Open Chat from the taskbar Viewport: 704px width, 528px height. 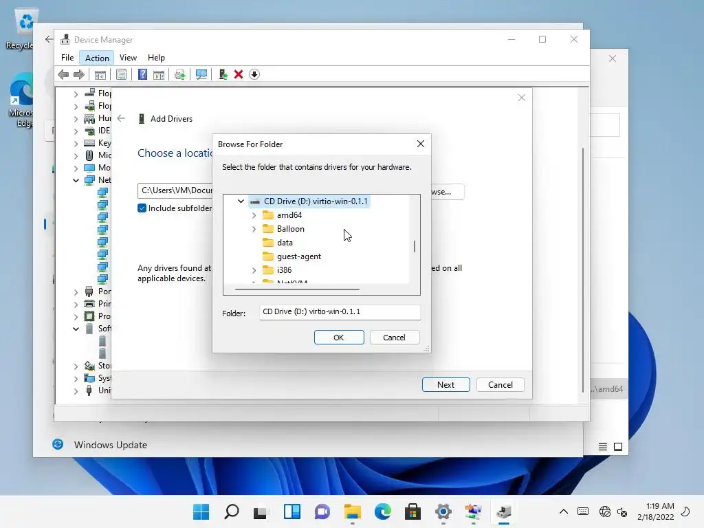(322, 511)
